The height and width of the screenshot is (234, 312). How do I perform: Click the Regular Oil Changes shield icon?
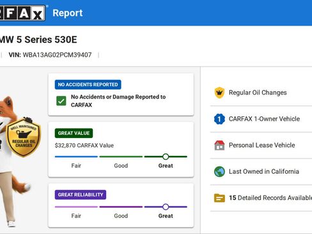click(219, 93)
